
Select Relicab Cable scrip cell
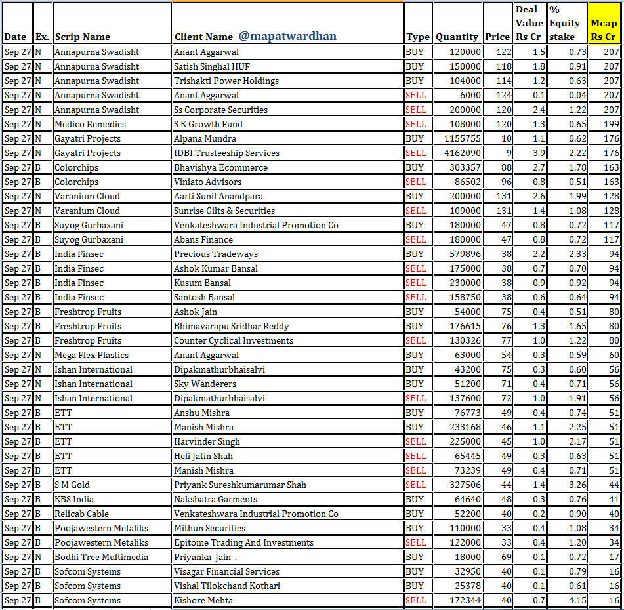coord(113,514)
